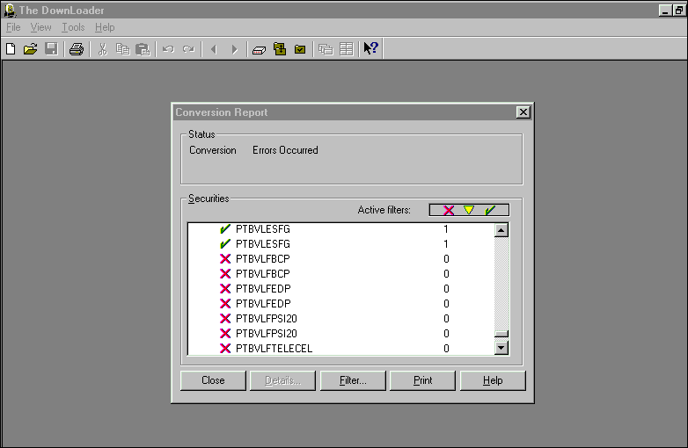This screenshot has height=448, width=688.
Task: Click the Previous left-arrow toolbar icon
Action: click(x=214, y=49)
